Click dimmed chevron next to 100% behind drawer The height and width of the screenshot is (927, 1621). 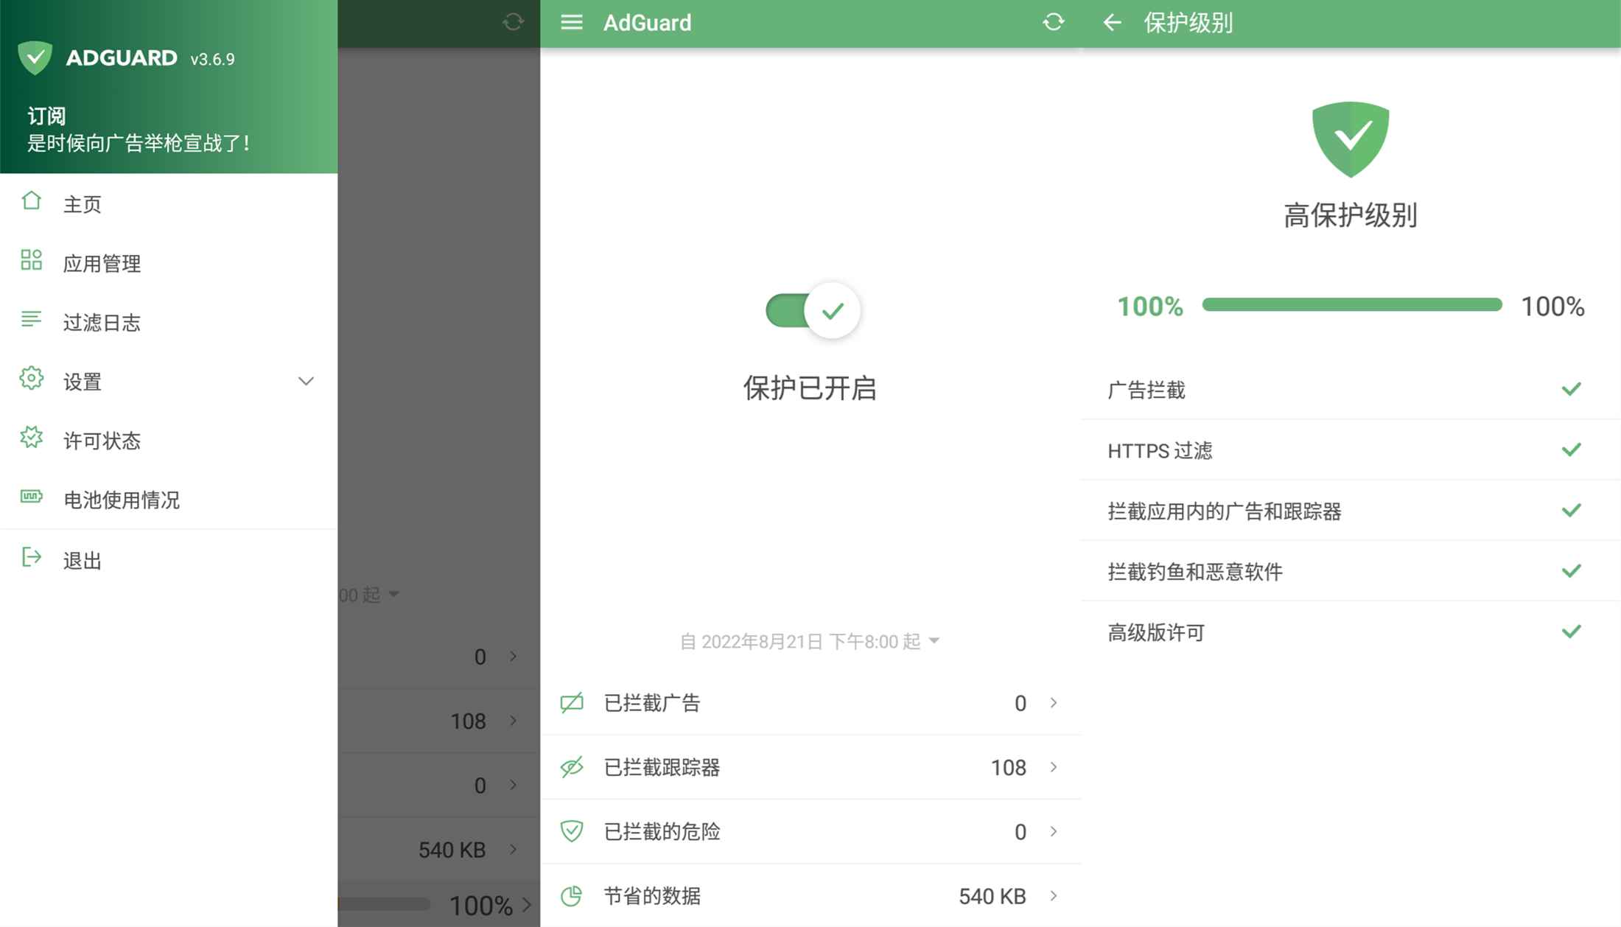coord(527,904)
